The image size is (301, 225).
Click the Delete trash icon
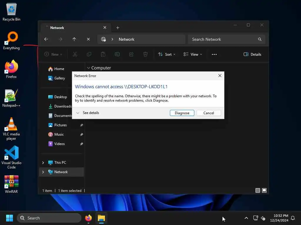point(146,54)
